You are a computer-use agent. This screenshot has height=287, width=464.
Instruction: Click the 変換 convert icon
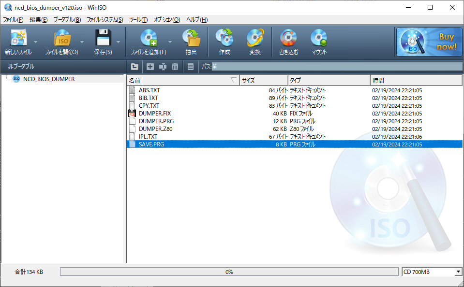(x=255, y=38)
